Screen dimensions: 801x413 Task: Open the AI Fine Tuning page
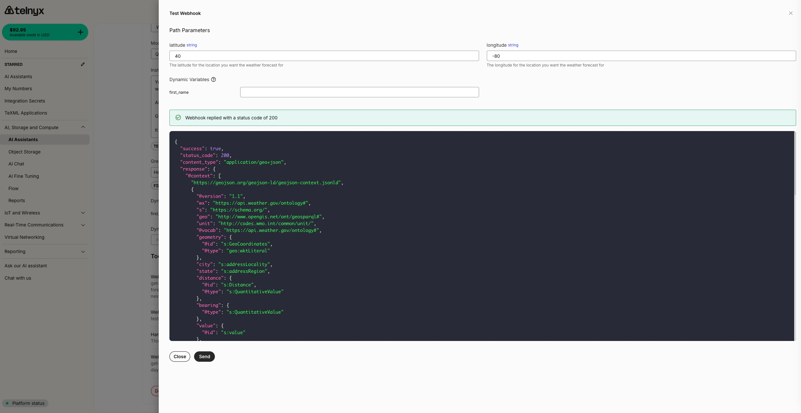[x=24, y=176]
